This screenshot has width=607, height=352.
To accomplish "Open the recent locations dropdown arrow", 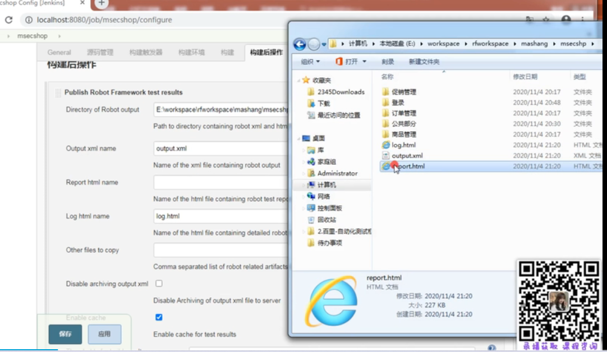I will 324,44.
